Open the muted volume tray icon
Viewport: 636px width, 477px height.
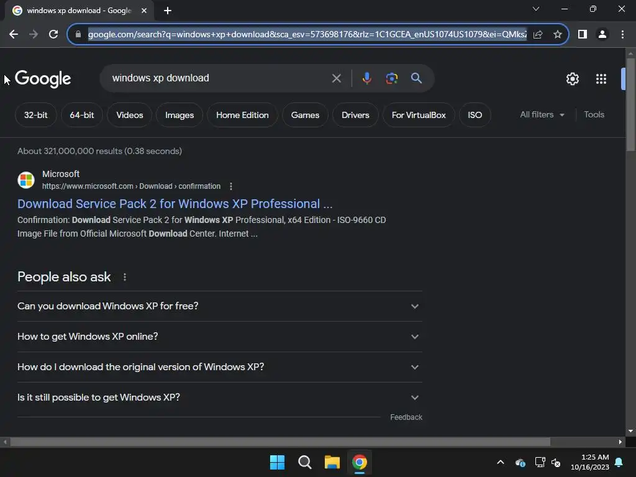556,462
